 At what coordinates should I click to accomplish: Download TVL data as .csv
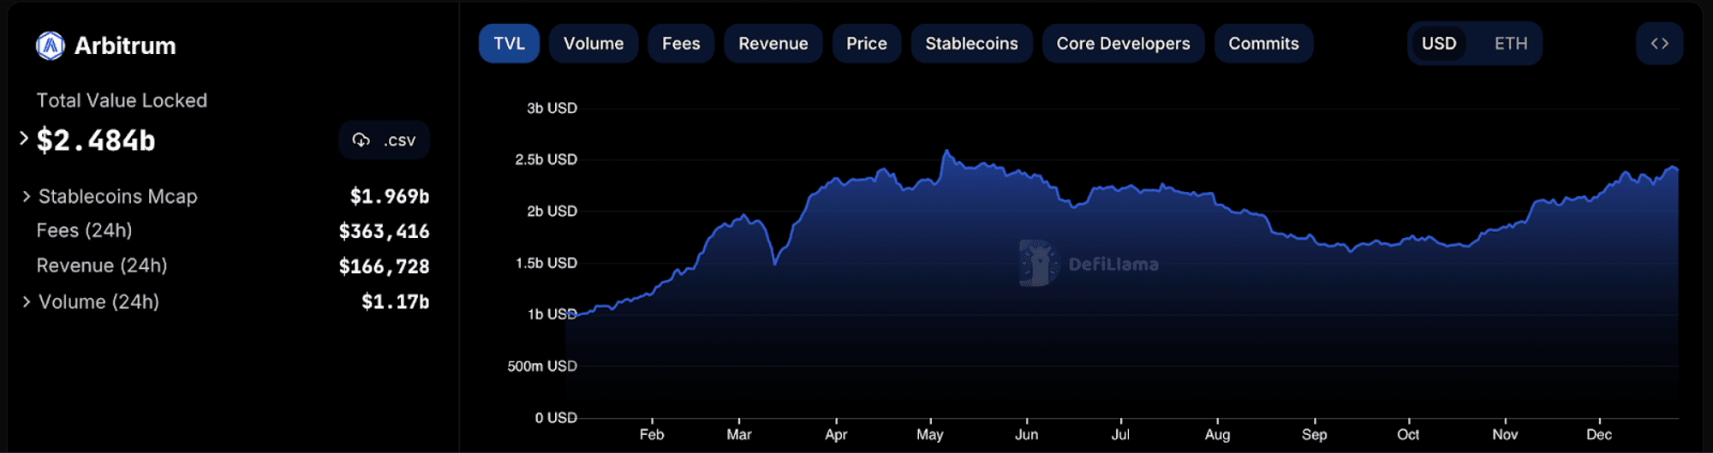[385, 140]
